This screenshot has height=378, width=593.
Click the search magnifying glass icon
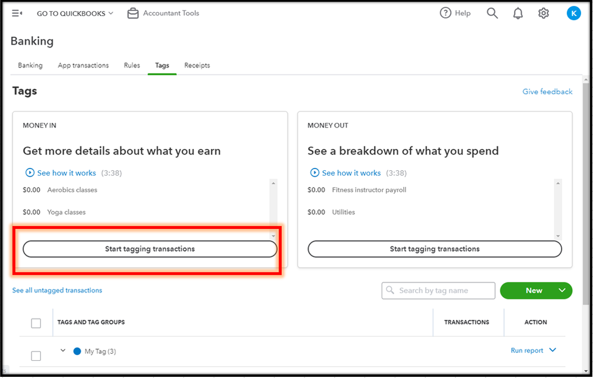(492, 13)
